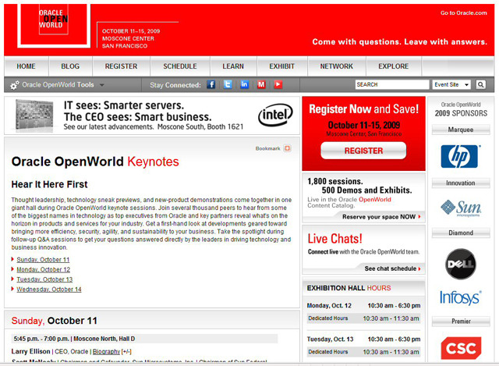Go to the HOME menu item
This screenshot has width=499, height=366.
(x=26, y=66)
